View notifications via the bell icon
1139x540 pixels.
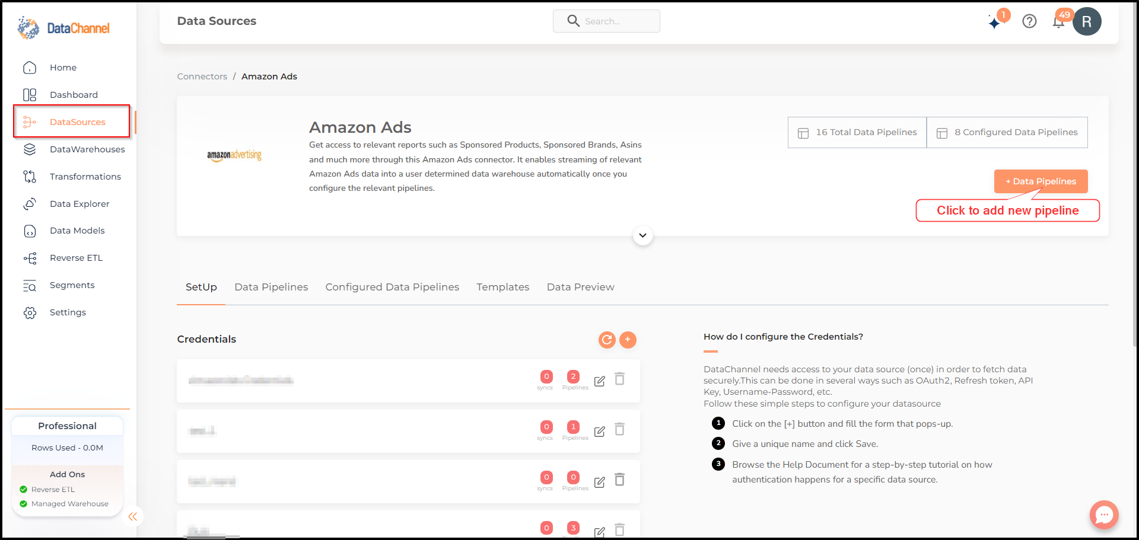(1058, 22)
